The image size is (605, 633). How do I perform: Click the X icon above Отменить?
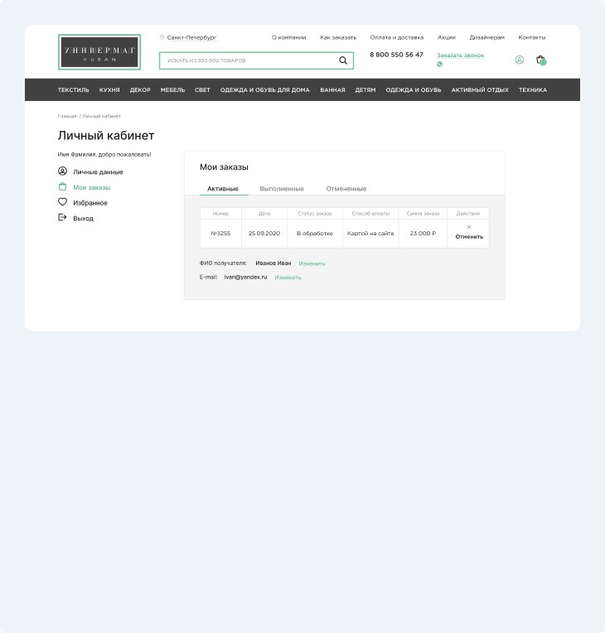[x=469, y=227]
